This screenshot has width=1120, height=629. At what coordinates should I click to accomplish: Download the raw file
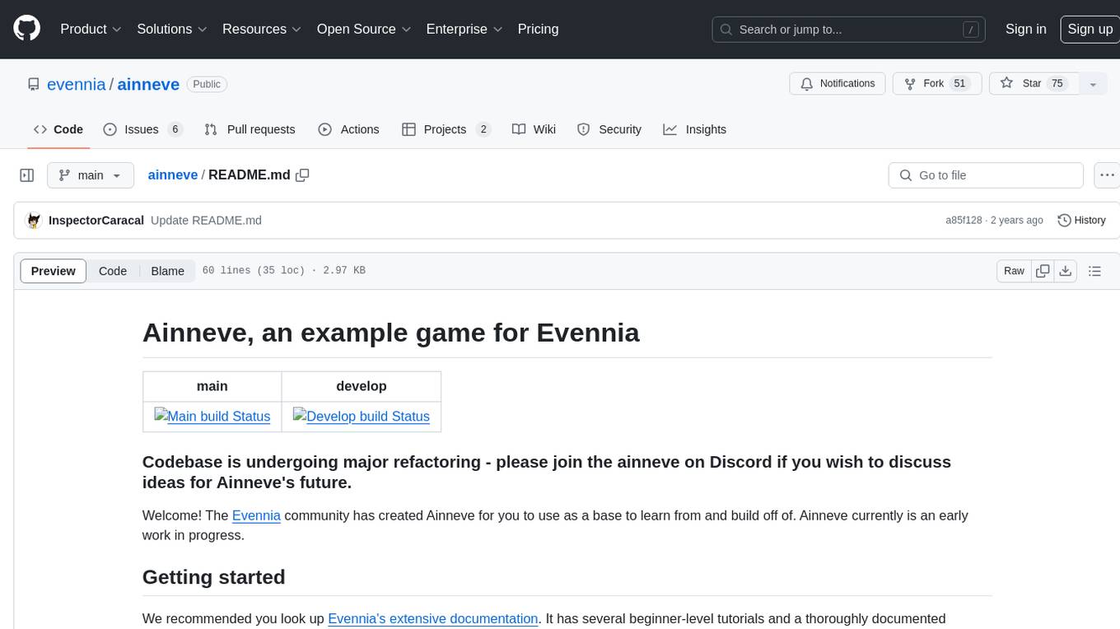coord(1066,271)
